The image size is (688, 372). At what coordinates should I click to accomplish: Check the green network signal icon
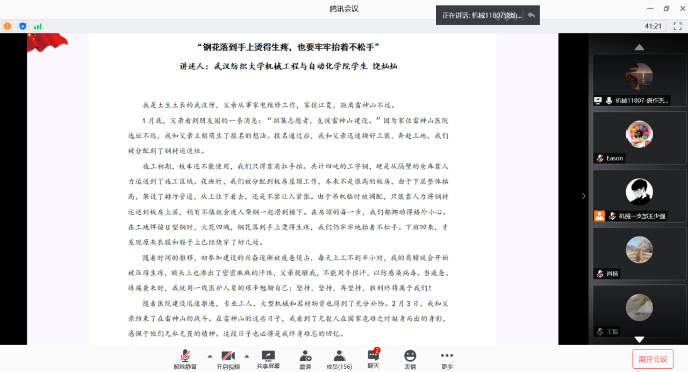pos(38,26)
